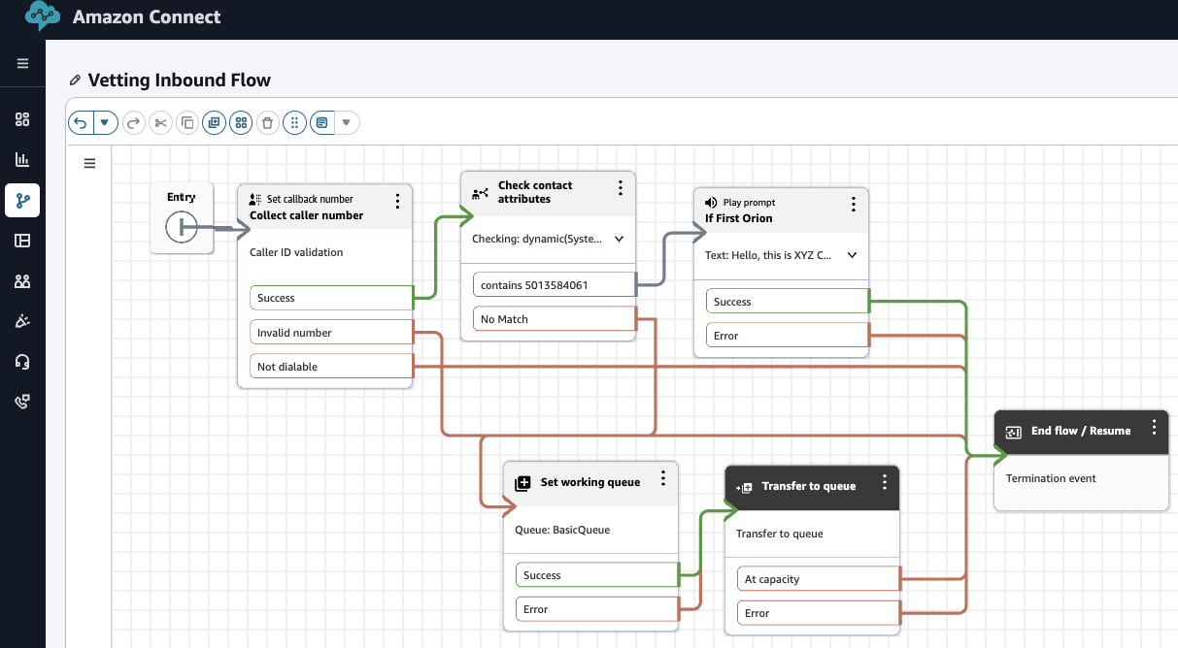1178x648 pixels.
Task: Select Error branch of If First Orion block
Action: 788,336
